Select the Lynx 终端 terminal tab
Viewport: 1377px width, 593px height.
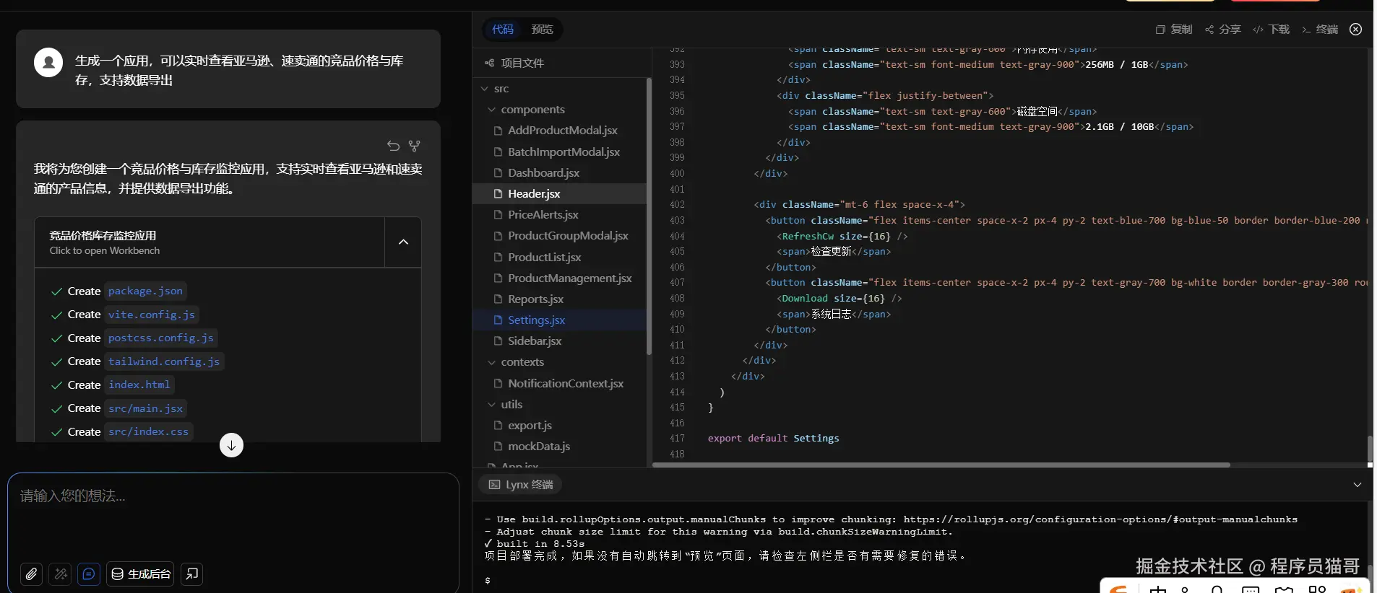coord(520,485)
